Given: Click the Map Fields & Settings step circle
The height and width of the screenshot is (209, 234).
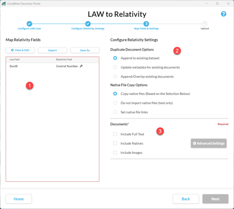Looking at the screenshot, I should pos(146,24).
